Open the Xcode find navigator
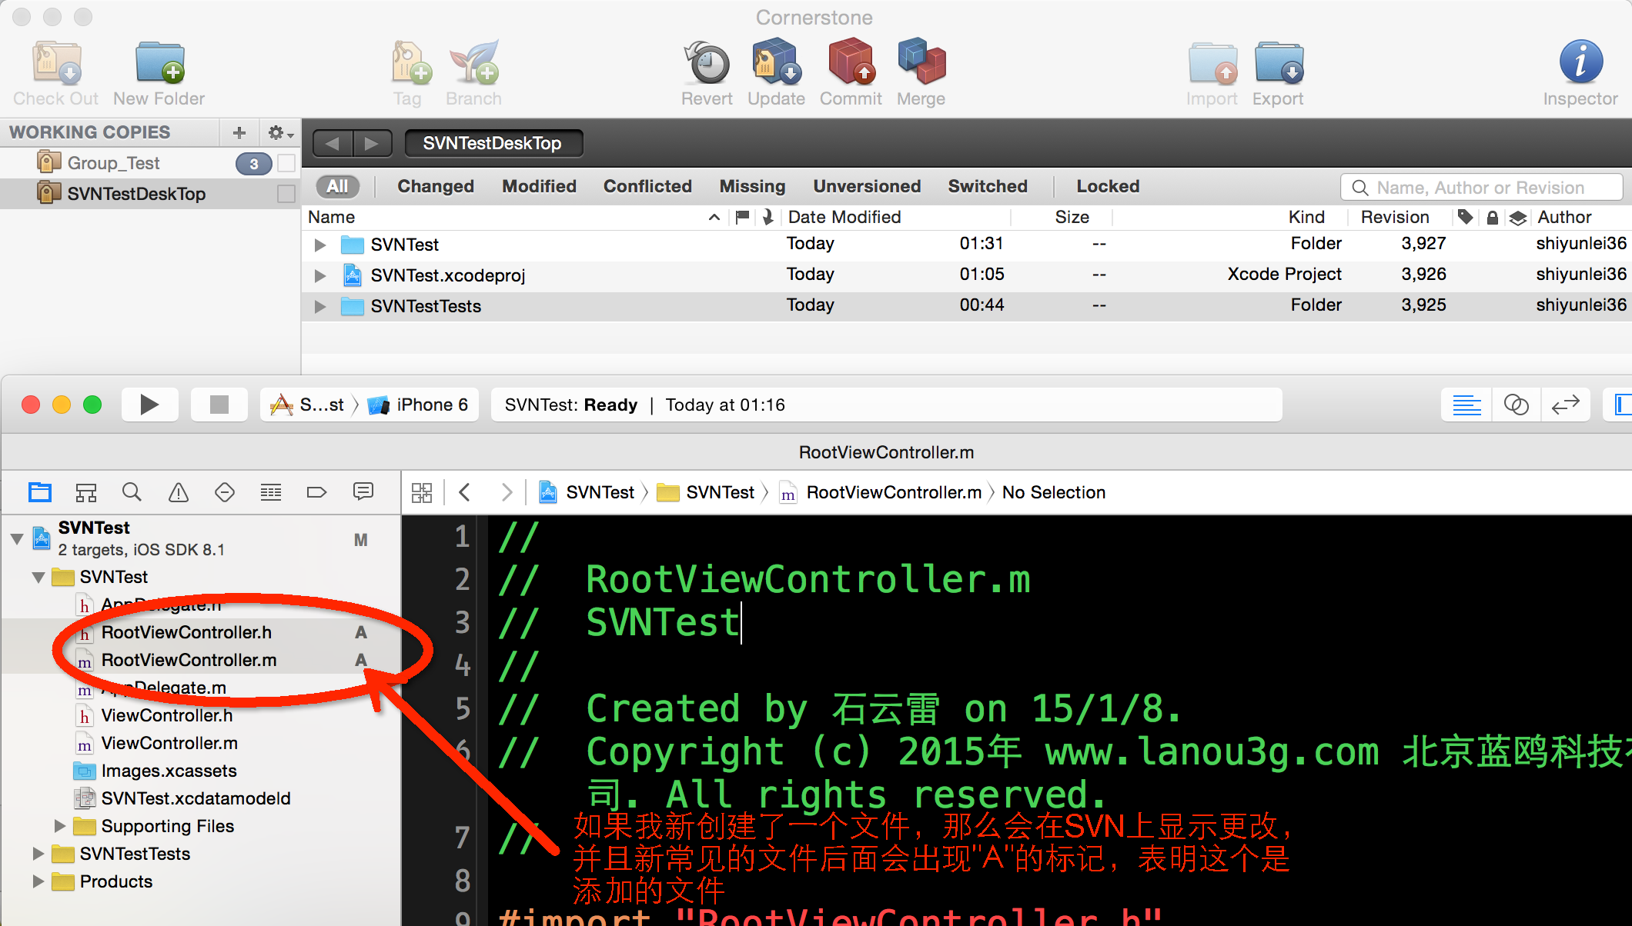 point(132,492)
